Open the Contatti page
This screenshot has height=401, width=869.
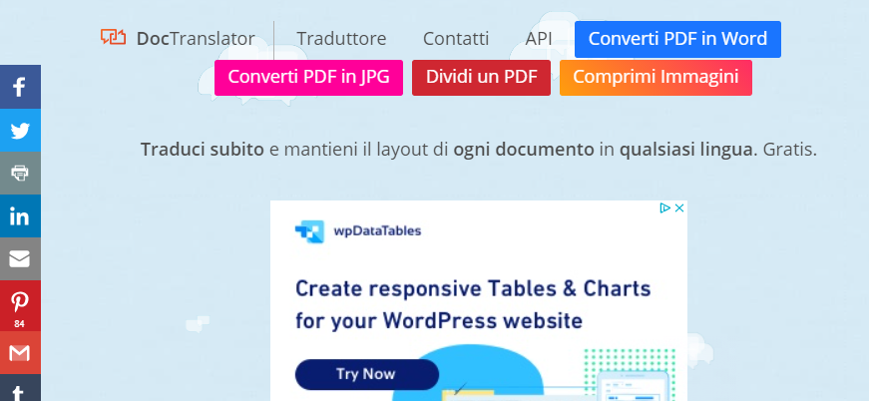pos(456,39)
